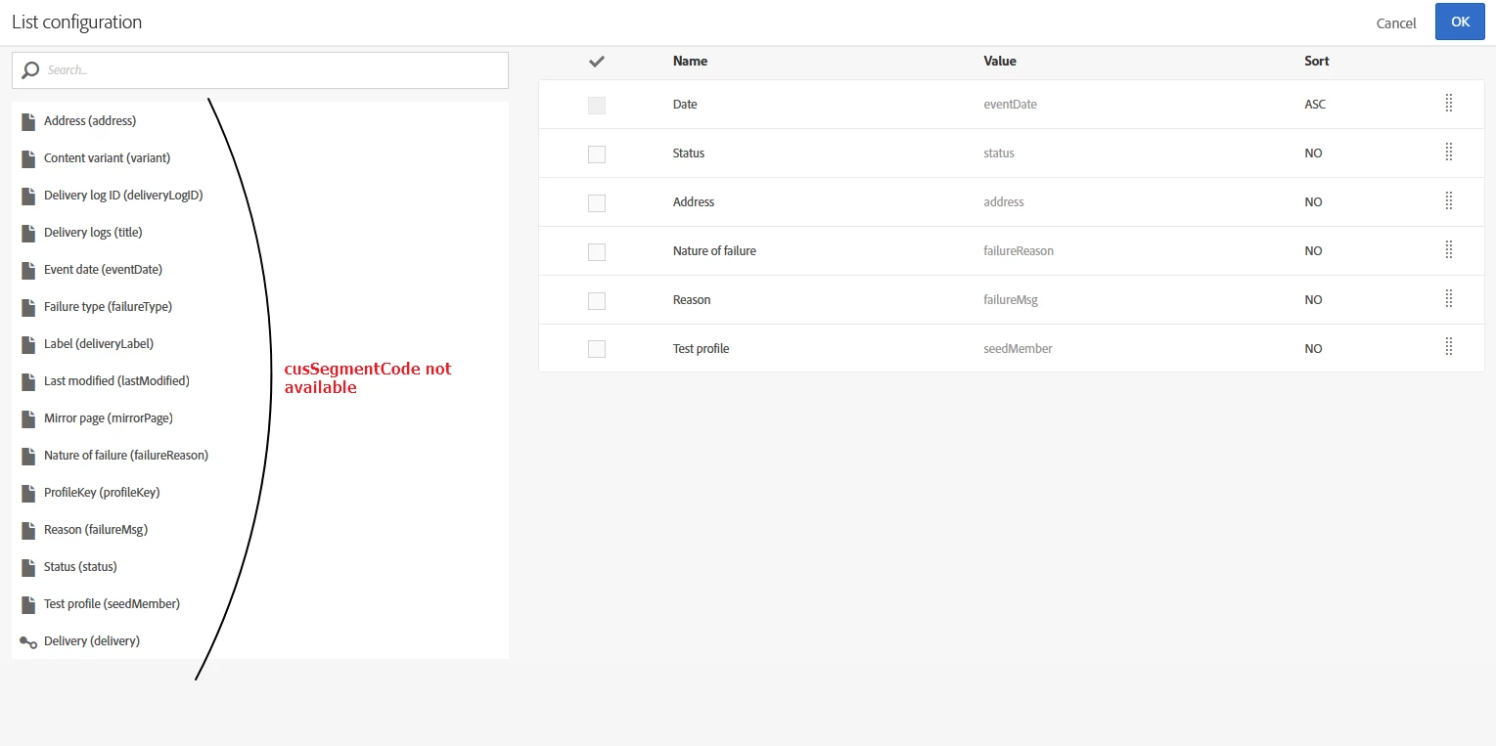Focus the Search input field
The width and height of the screenshot is (1496, 746).
tap(260, 70)
